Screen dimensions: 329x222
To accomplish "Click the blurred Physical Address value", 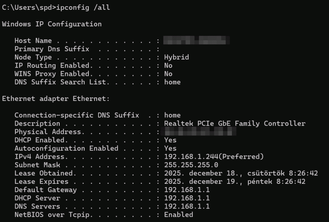I will (200, 132).
